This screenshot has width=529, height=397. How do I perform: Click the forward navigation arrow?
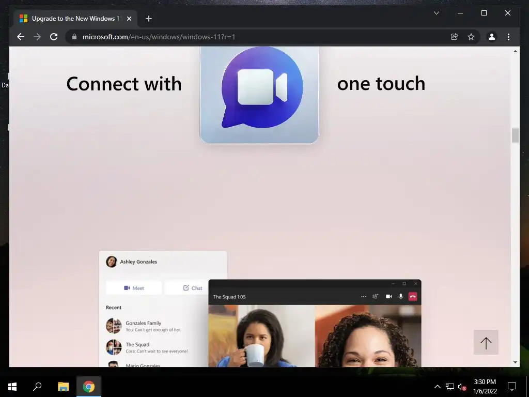coord(37,37)
